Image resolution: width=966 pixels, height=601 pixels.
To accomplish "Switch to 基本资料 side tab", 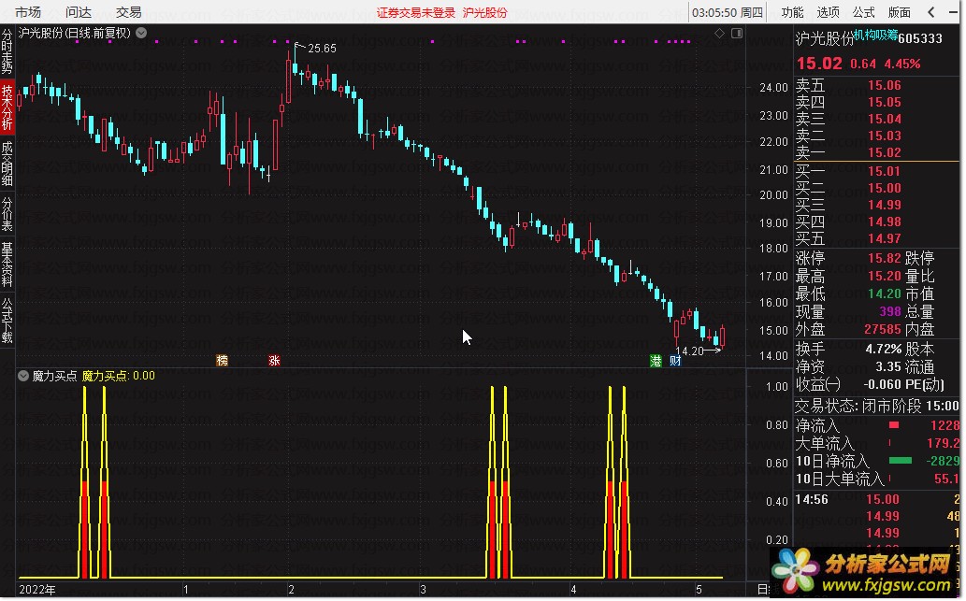I will (x=7, y=265).
